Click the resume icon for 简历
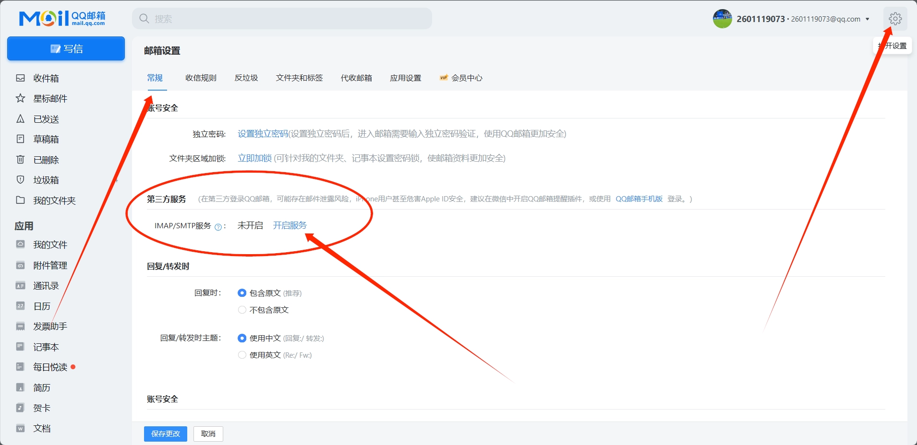 pos(20,387)
